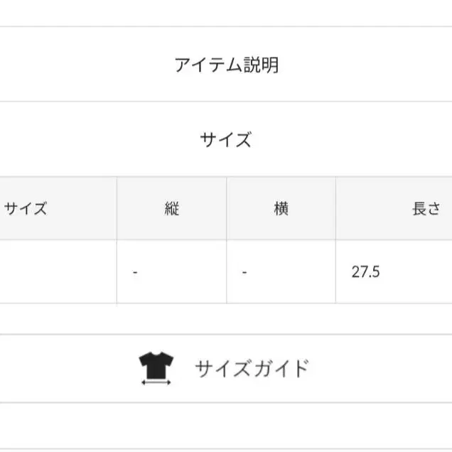Select the empty cell under サイズ header

(x=58, y=271)
